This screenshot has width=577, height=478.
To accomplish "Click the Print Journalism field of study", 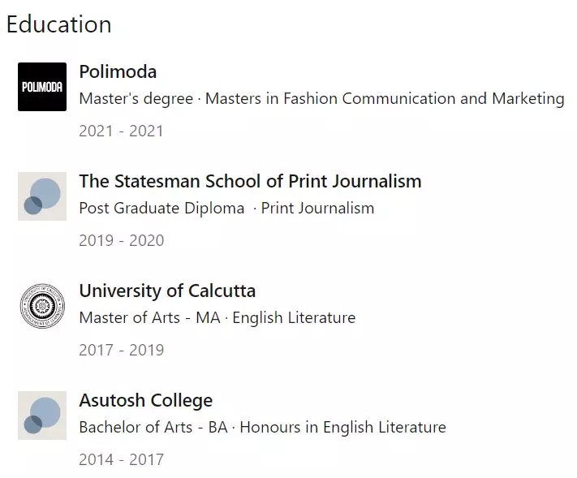I will click(x=317, y=209).
